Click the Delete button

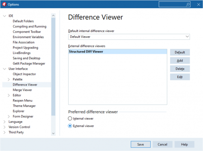coord(180,69)
